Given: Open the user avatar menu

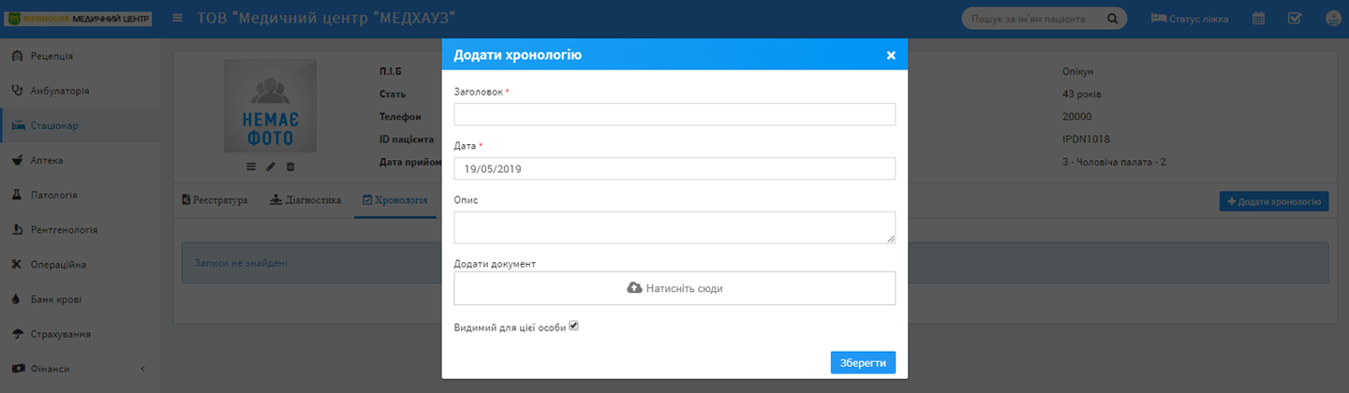Looking at the screenshot, I should pyautogui.click(x=1334, y=19).
